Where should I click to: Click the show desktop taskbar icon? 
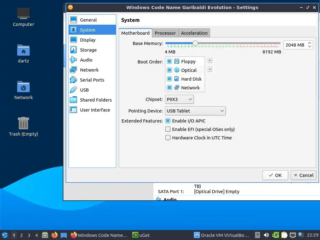(64, 235)
